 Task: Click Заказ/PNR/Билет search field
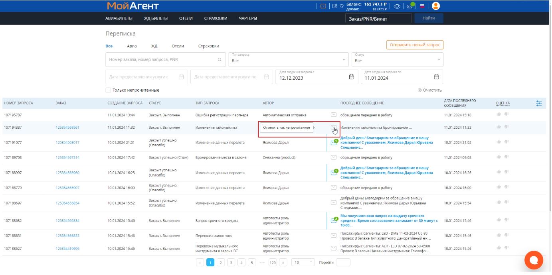pyautogui.click(x=378, y=18)
